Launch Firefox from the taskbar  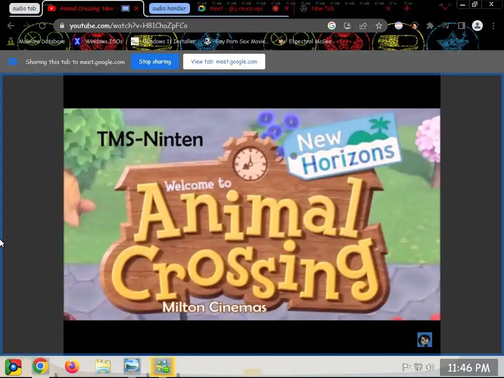click(x=72, y=366)
